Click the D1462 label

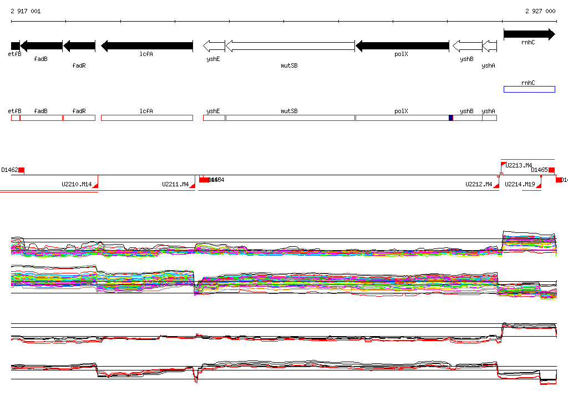[x=10, y=170]
